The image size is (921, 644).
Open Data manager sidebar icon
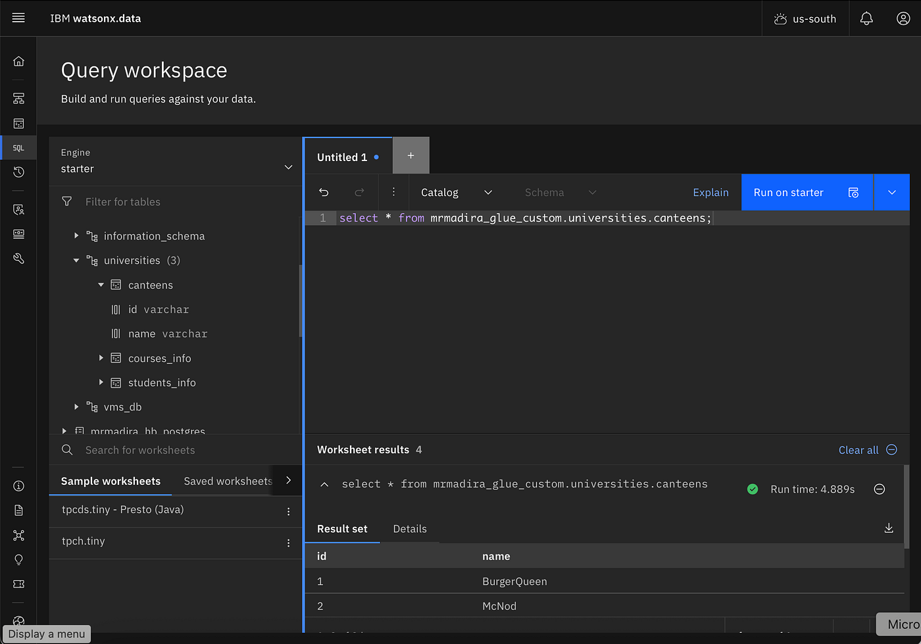tap(18, 124)
